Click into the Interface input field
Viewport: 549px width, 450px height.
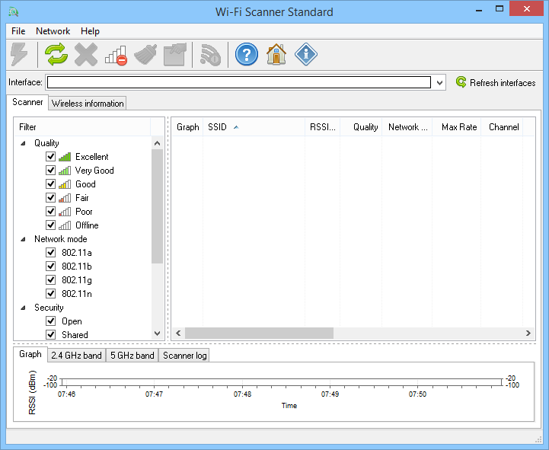click(x=239, y=82)
